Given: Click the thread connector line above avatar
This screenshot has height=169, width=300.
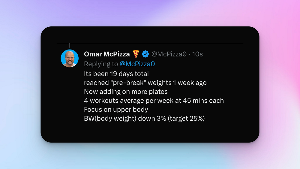Looking at the screenshot, I should [70, 45].
